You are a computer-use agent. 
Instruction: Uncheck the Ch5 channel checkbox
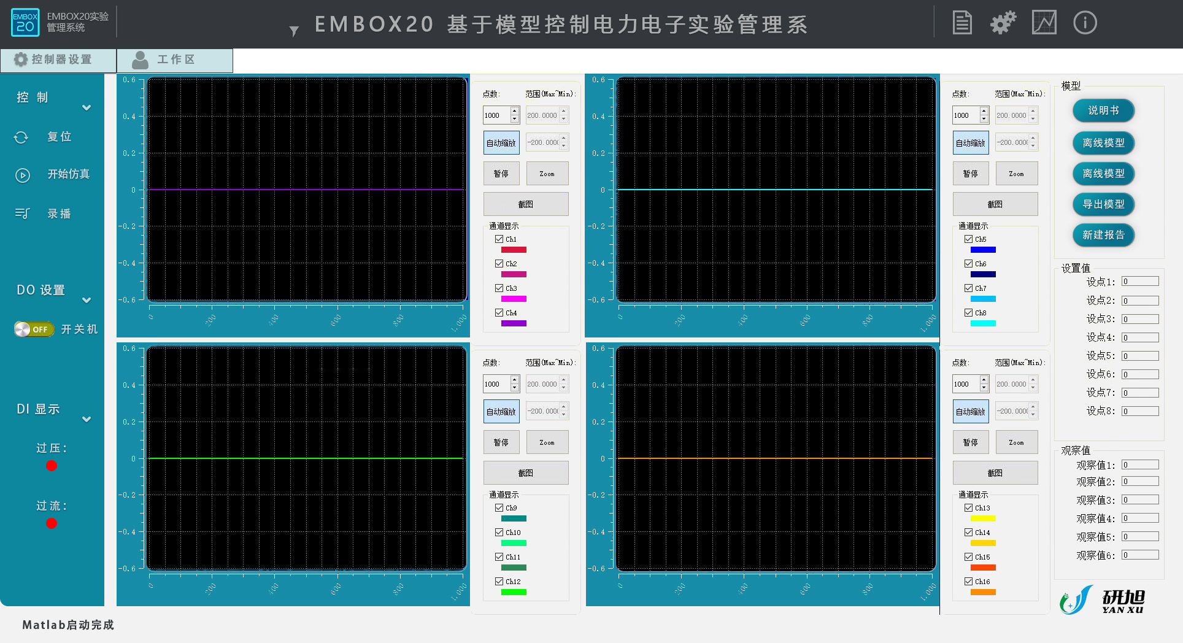click(968, 239)
